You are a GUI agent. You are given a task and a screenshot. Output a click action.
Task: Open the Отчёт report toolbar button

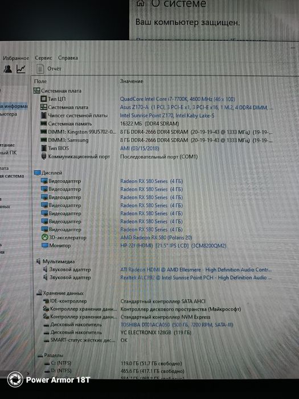tap(49, 69)
